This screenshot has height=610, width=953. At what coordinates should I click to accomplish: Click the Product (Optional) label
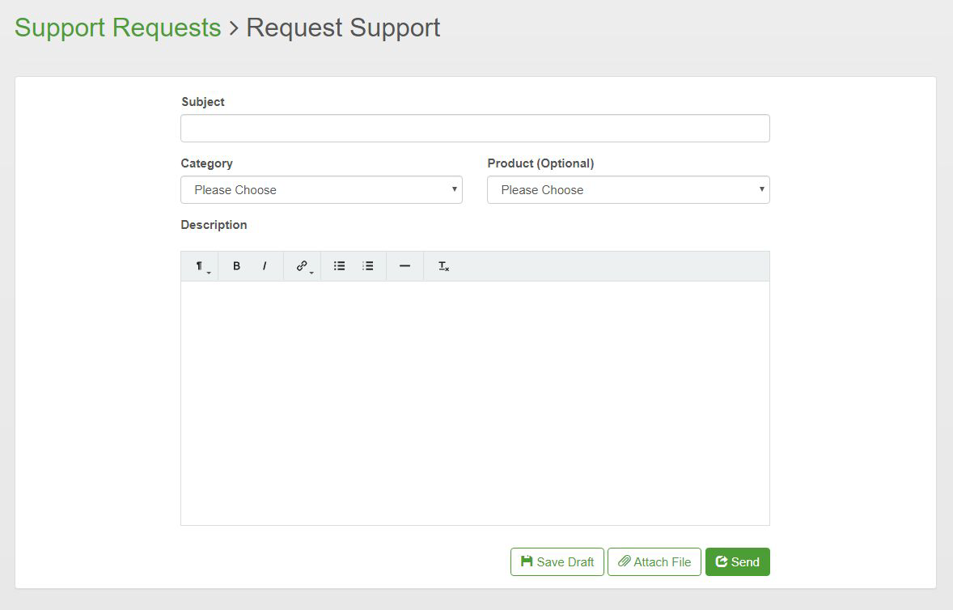tap(540, 163)
